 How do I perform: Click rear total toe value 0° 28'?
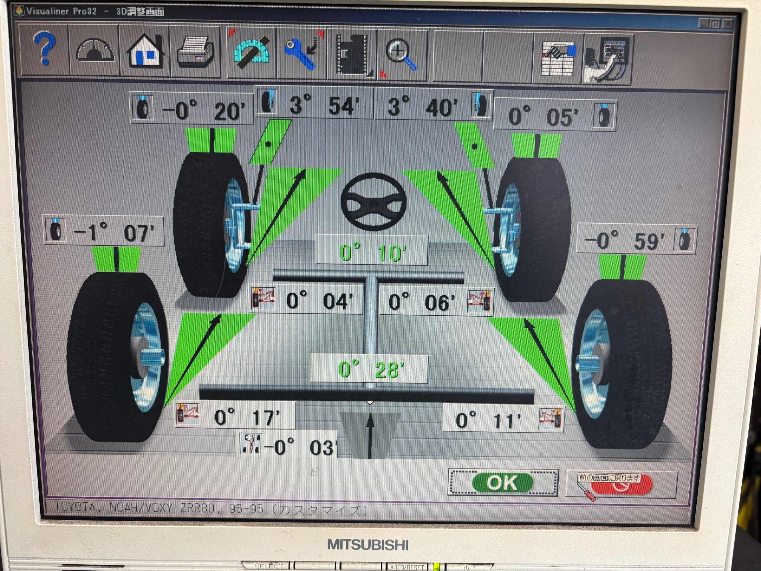point(369,369)
